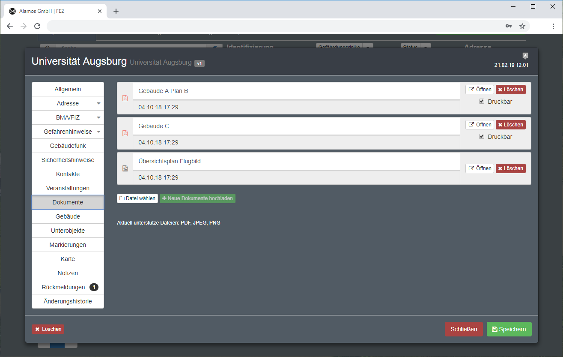Click the timestamp under Gebäude A Plan B
Image resolution: width=563 pixels, height=357 pixels.
tap(158, 107)
